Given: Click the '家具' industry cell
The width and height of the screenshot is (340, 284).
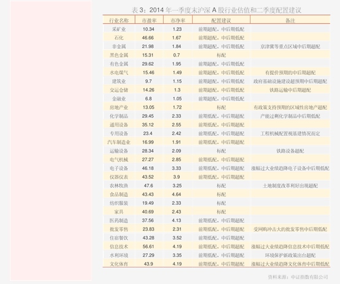Looking at the screenshot, I should coord(119,212).
